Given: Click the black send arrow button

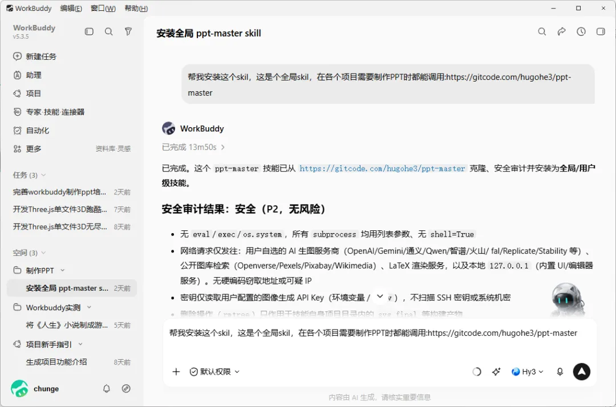Looking at the screenshot, I should pos(581,372).
